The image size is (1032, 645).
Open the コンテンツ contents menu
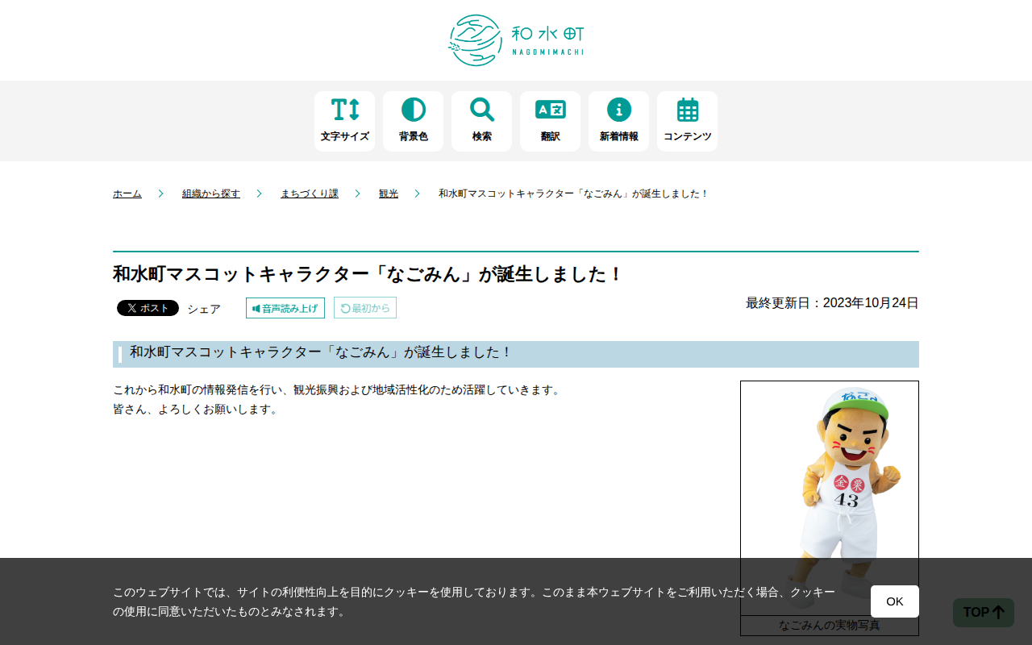pos(687,121)
